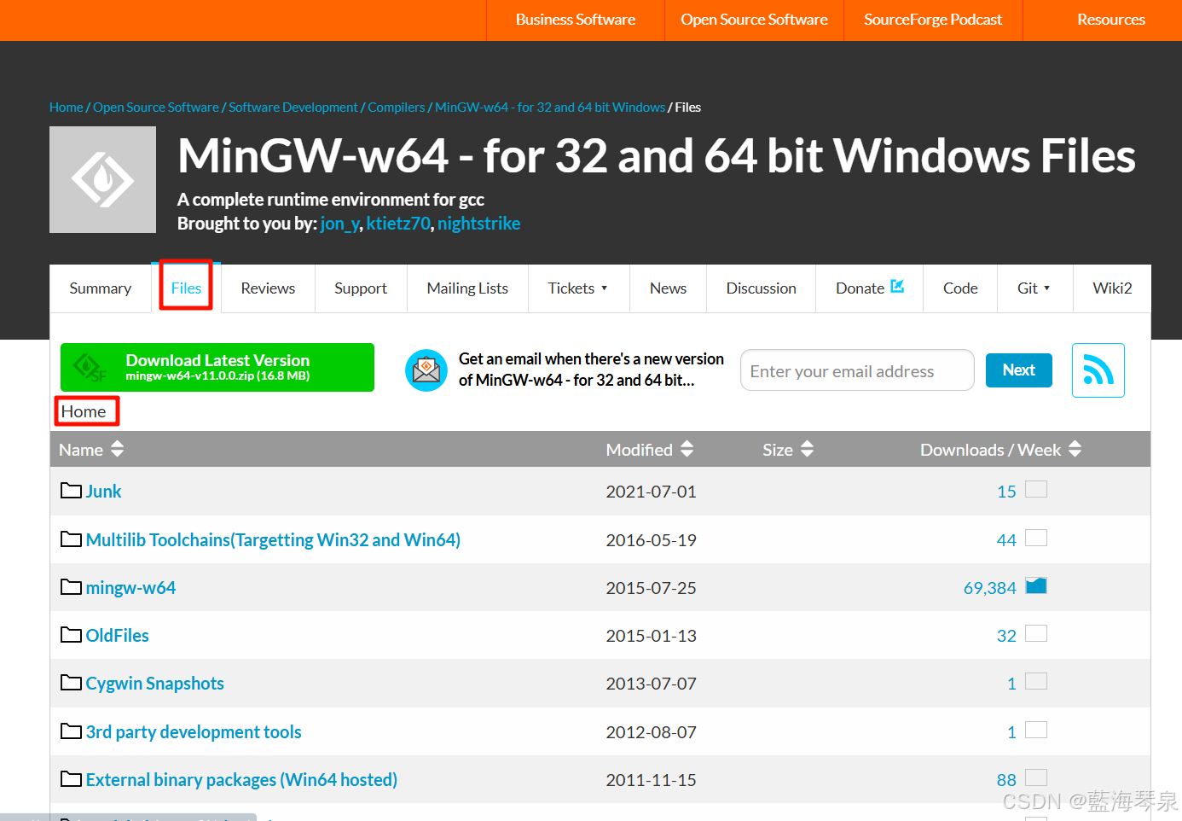Switch to the Reviews tab

[268, 288]
